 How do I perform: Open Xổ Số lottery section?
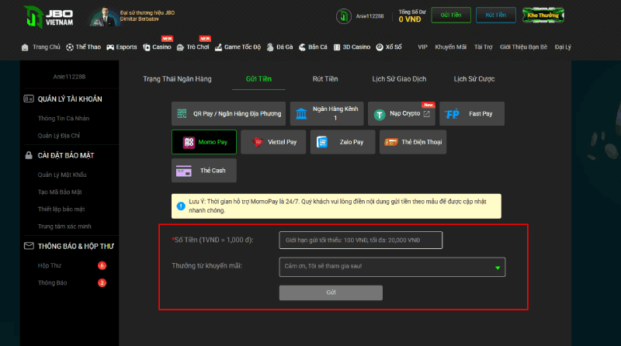click(389, 47)
